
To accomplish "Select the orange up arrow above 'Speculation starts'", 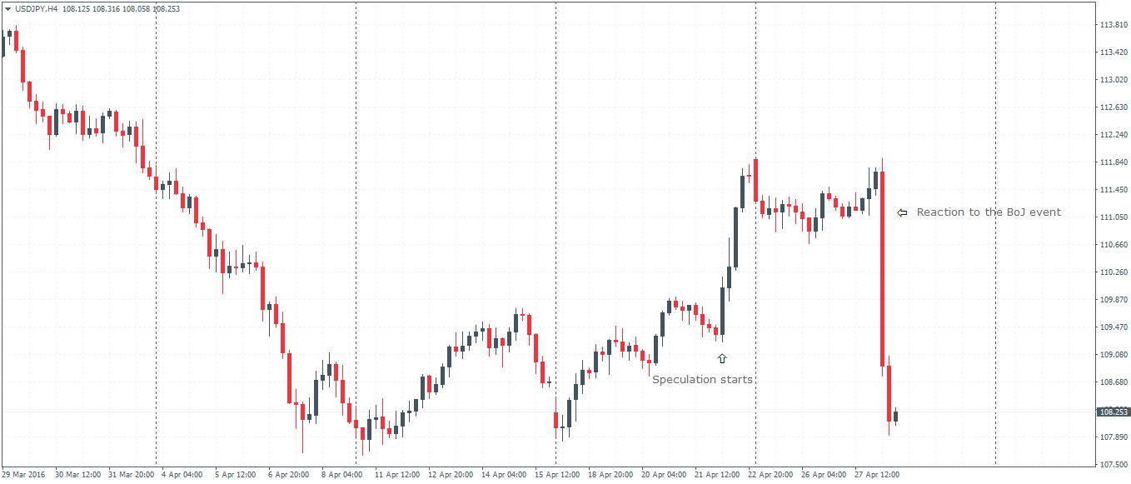I will pyautogui.click(x=722, y=358).
